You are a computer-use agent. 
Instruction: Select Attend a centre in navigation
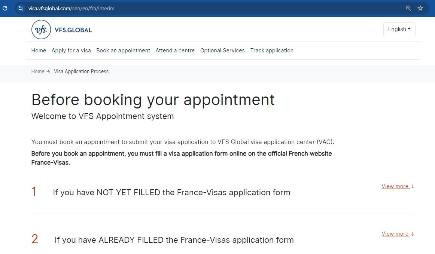pos(175,51)
